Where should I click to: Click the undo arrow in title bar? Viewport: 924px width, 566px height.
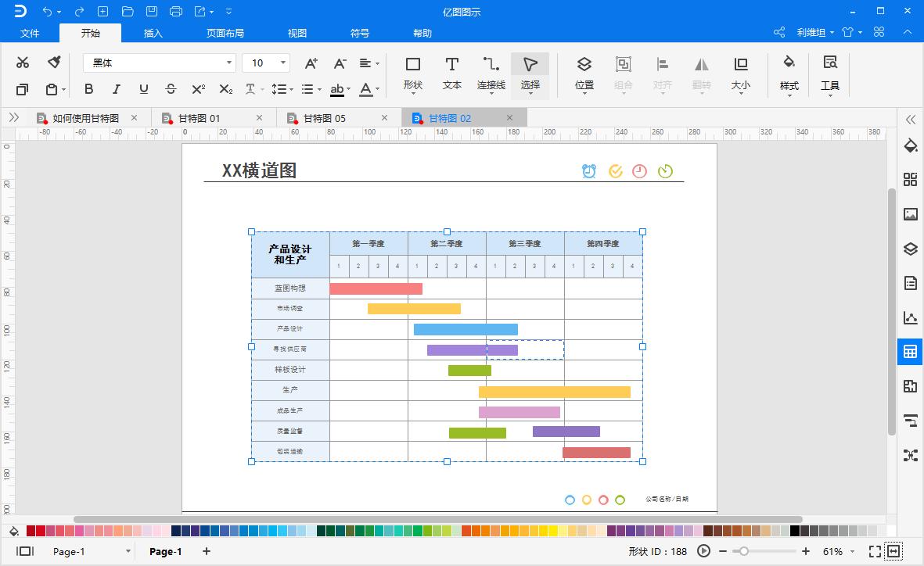click(x=47, y=12)
